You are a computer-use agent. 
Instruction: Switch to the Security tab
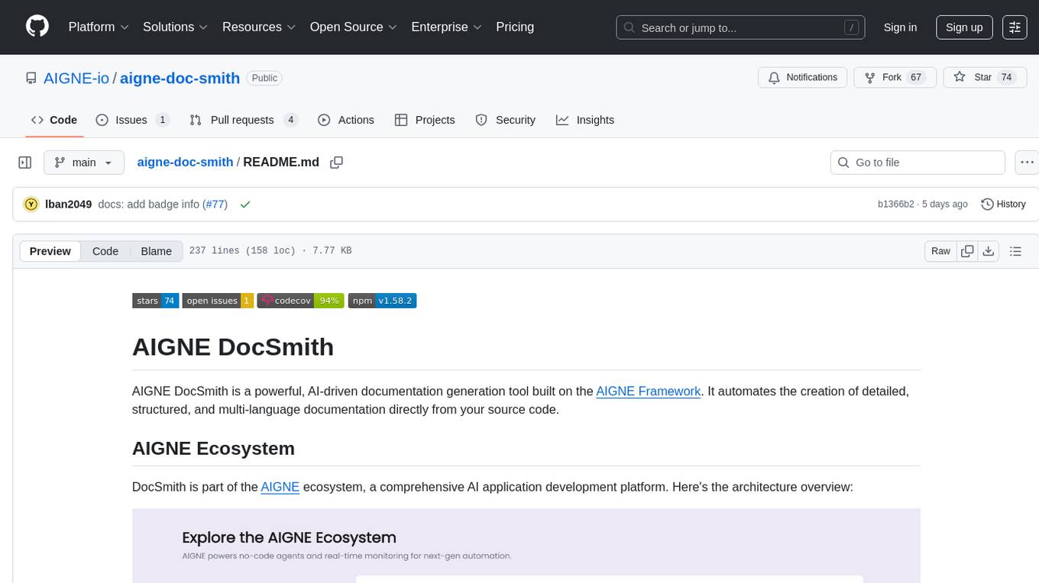pyautogui.click(x=506, y=120)
